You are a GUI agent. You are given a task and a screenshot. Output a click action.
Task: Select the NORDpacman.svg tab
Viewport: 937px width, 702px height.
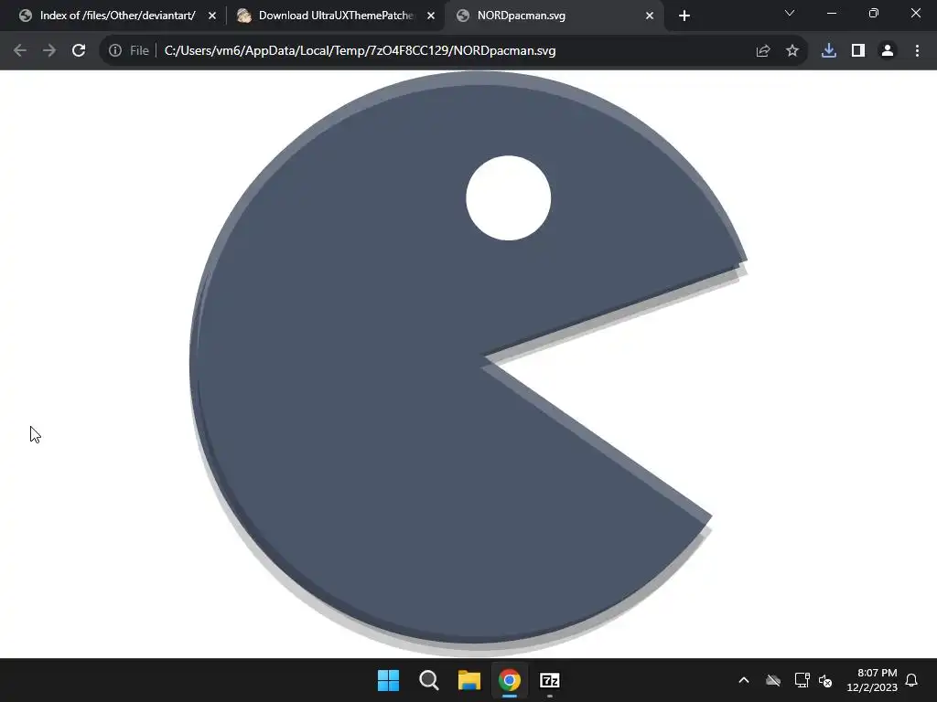pos(555,16)
